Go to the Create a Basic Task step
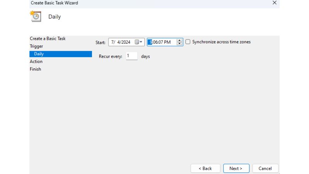The image size is (309, 174). (x=48, y=39)
